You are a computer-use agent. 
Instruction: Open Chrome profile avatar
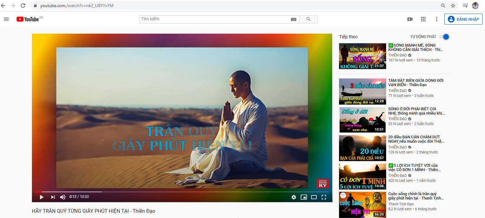(x=475, y=6)
